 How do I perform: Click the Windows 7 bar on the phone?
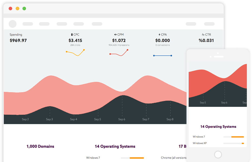click(x=233, y=137)
